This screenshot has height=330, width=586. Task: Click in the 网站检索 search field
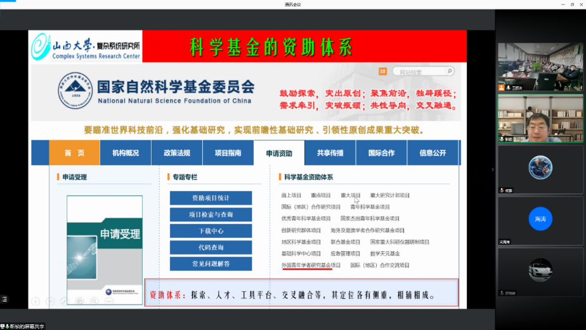coord(419,72)
